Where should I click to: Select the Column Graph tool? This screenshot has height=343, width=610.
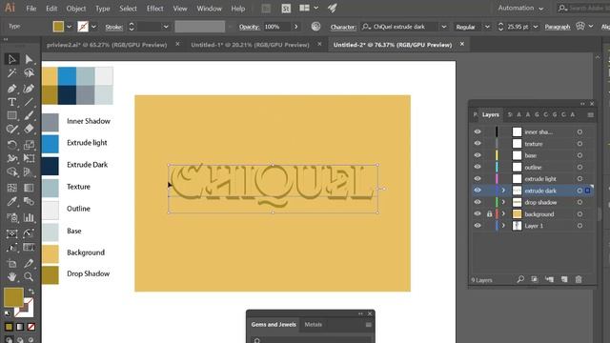tap(29, 217)
